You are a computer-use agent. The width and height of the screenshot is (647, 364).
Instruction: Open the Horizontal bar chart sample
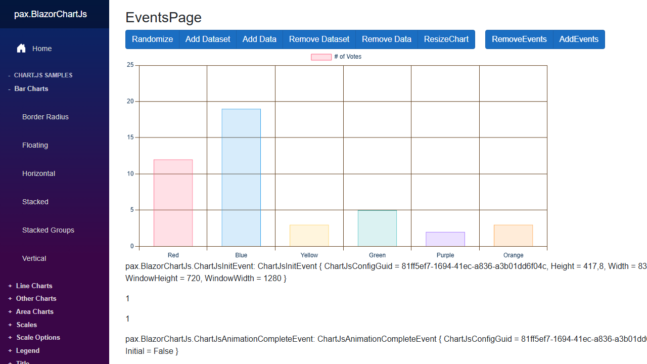click(38, 173)
